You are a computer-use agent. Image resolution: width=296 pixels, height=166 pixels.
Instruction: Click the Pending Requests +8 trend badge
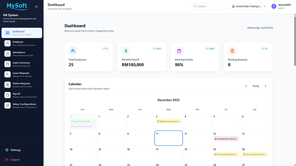[x=265, y=49]
